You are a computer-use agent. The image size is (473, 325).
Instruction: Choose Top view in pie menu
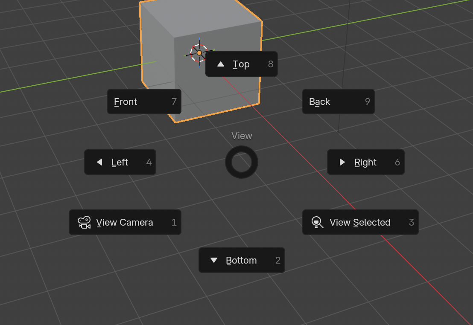pyautogui.click(x=241, y=64)
